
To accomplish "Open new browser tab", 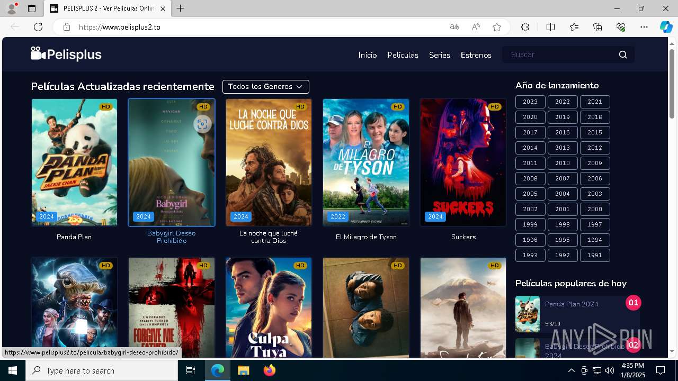I will [x=181, y=8].
